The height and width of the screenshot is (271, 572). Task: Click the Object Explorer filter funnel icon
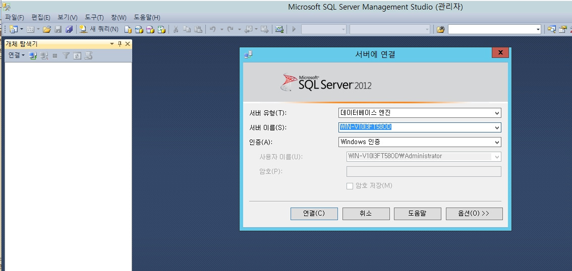[x=66, y=55]
